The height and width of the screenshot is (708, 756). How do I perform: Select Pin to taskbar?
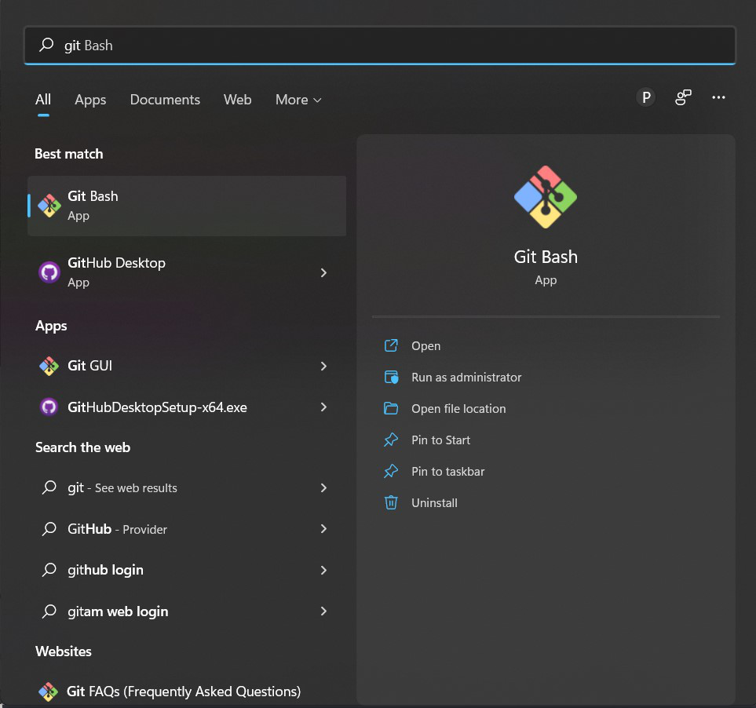pyautogui.click(x=448, y=472)
